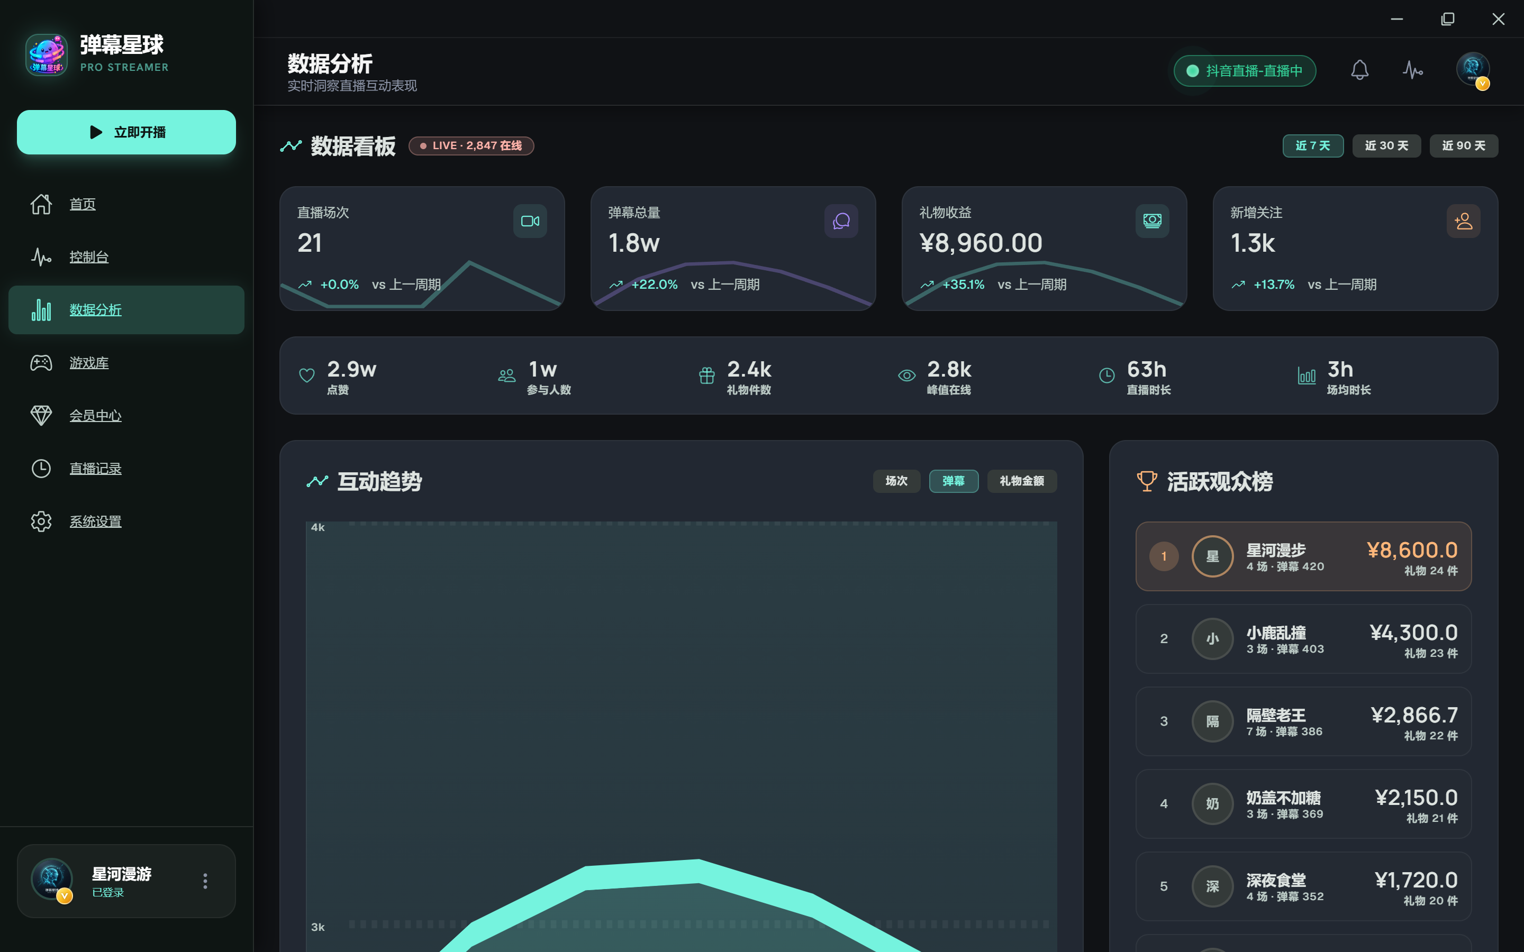The width and height of the screenshot is (1524, 952).
Task: Switch range to 近 90 天
Action: click(x=1464, y=146)
